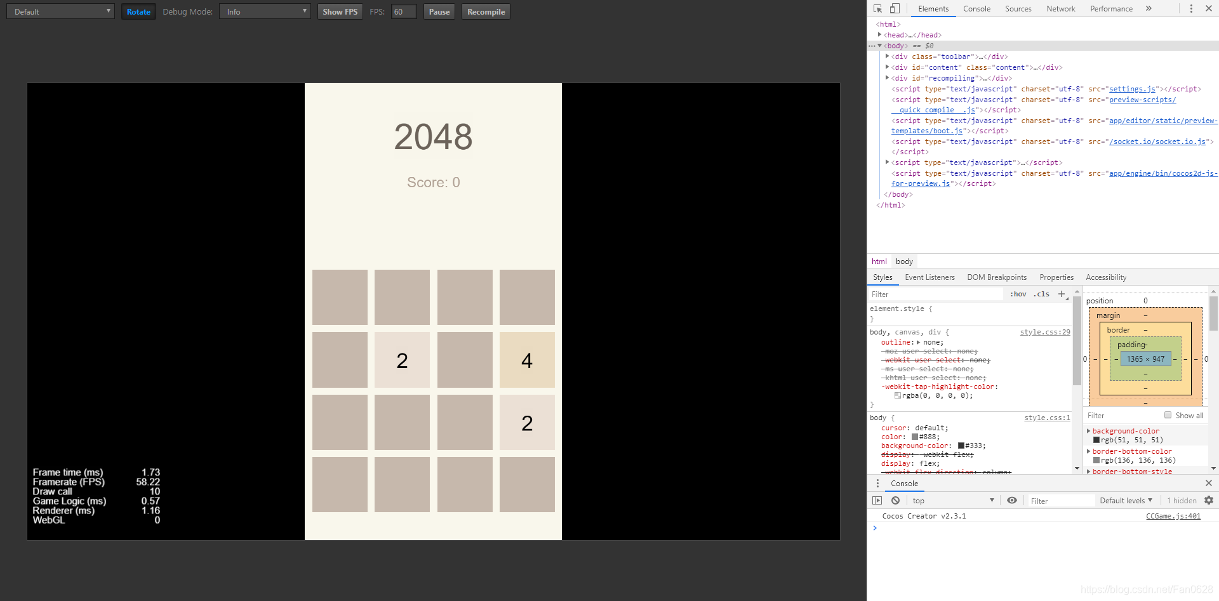
Task: Expand the computed background-color property
Action: click(1088, 431)
